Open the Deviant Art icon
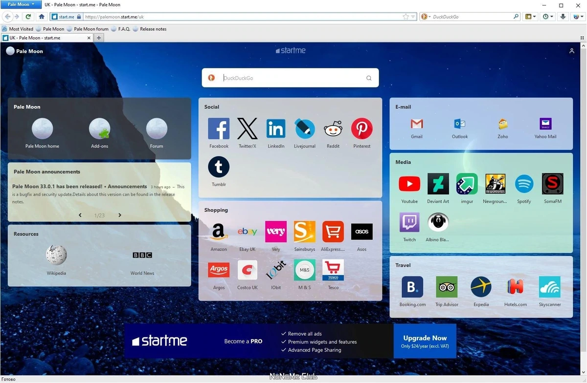The width and height of the screenshot is (587, 383). click(x=438, y=184)
